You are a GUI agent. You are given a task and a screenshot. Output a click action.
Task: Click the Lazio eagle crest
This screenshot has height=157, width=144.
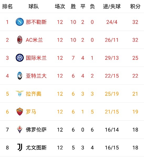click(x=20, y=93)
